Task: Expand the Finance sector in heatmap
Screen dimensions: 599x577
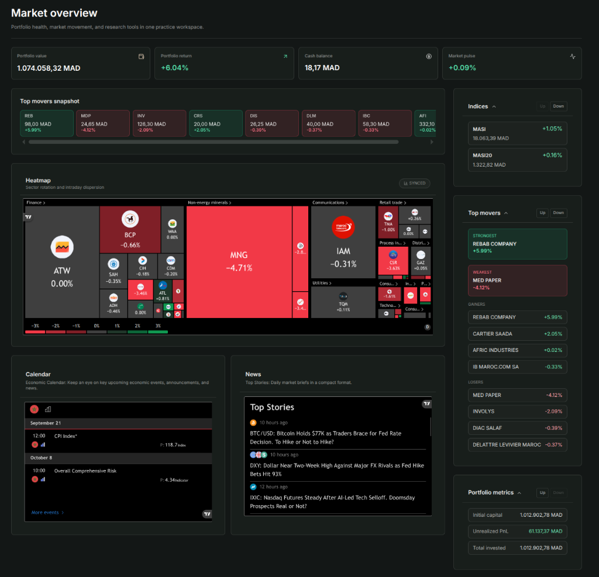Action: coord(36,203)
